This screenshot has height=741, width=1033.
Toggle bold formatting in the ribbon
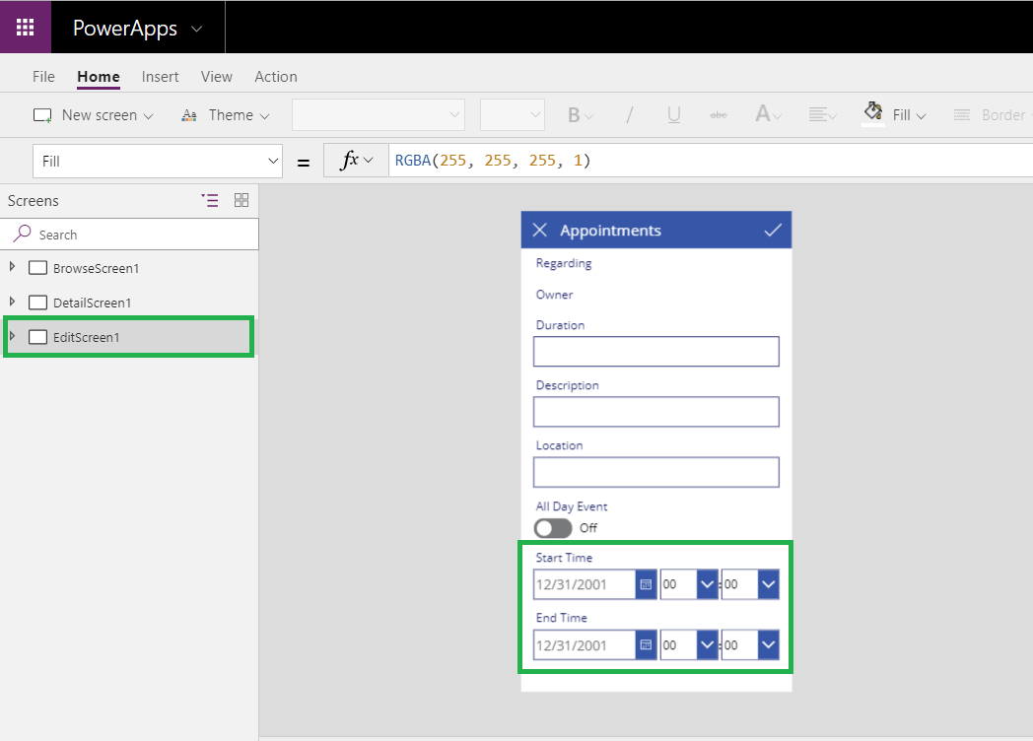tap(575, 114)
